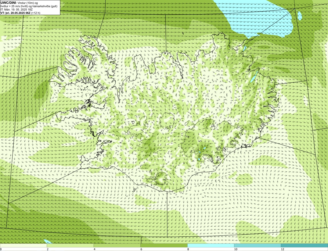328x251 pixels.
Task: Click the 2–4 m/s light green legend swatch
Action: click(70, 246)
